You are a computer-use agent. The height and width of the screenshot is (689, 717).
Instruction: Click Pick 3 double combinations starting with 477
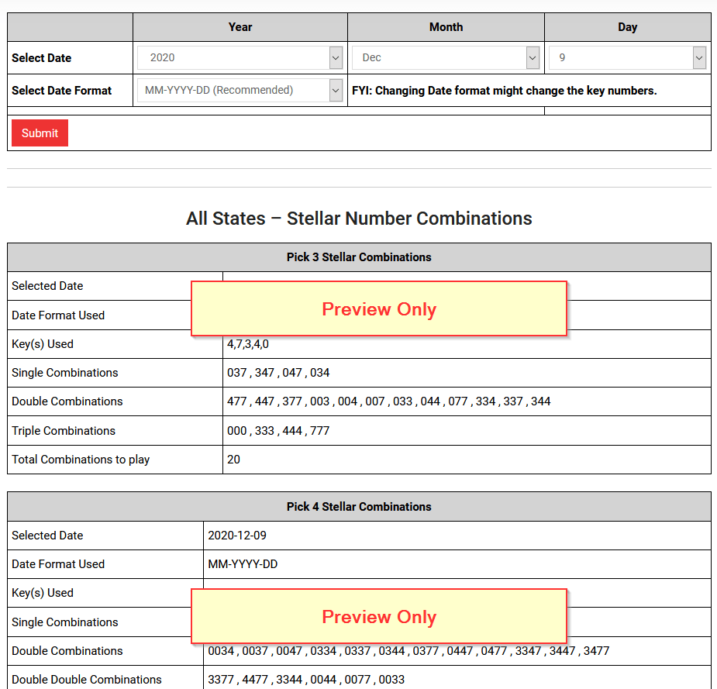click(x=388, y=401)
